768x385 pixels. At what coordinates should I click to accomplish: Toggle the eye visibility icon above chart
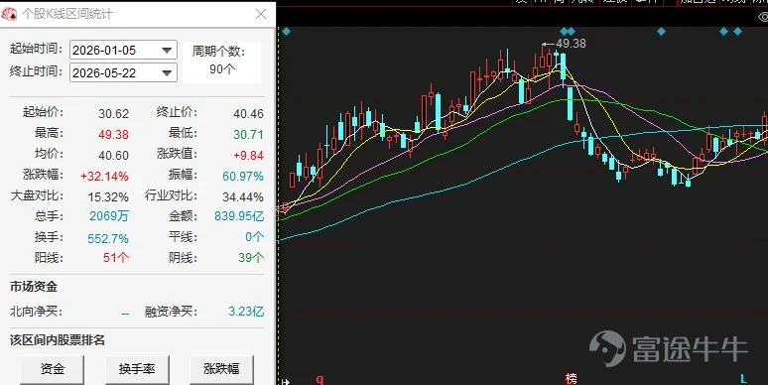click(763, 18)
